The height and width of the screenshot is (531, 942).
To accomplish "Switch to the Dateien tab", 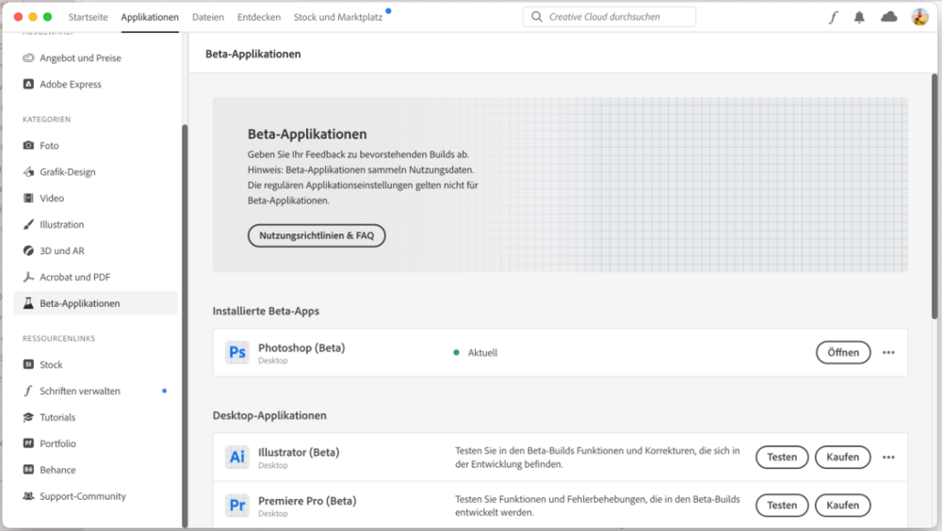I will pyautogui.click(x=208, y=17).
